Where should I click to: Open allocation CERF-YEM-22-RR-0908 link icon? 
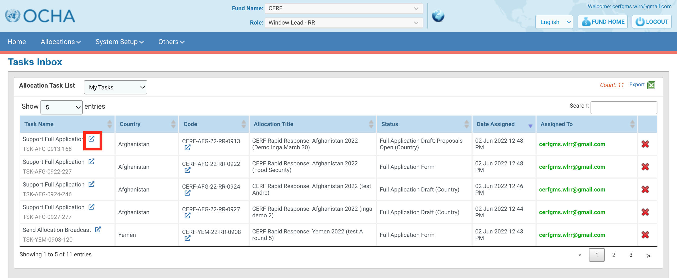point(187,238)
